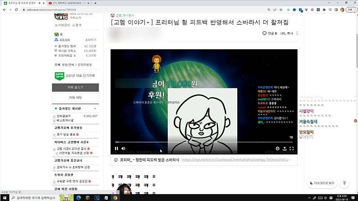This screenshot has width=358, height=201.
Task: Open 사전여할 자유면접 신청 board
Action: point(74,153)
